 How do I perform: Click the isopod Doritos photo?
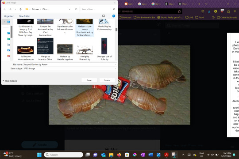(x=119, y=85)
